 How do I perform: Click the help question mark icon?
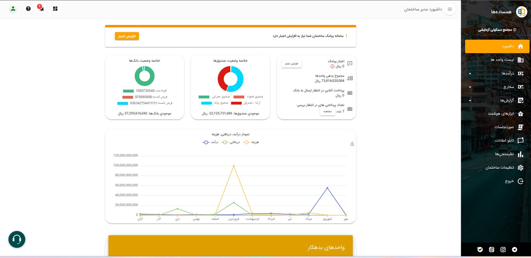point(28,9)
